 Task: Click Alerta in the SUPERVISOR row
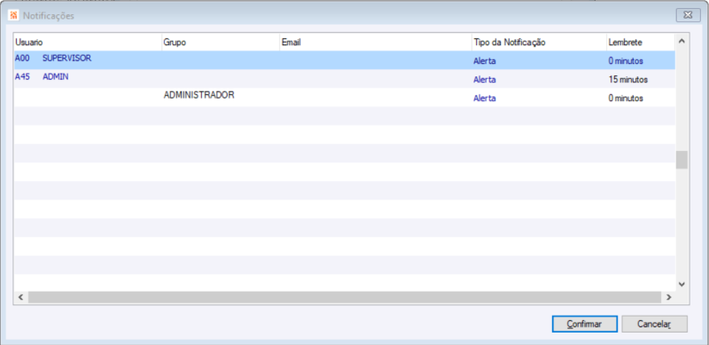pos(485,60)
